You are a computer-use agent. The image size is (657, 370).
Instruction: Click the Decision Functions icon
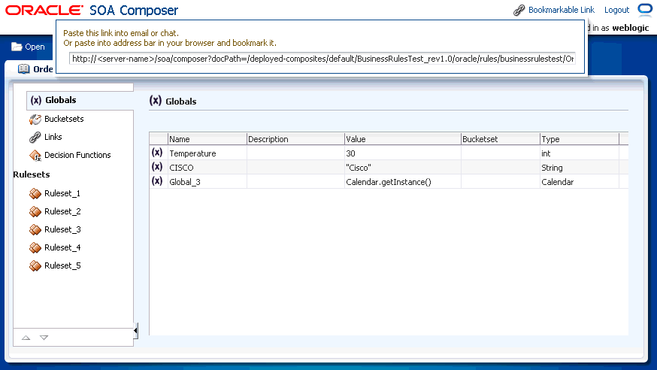tap(35, 156)
